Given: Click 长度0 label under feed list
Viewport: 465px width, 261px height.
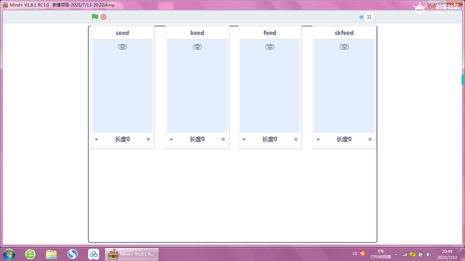Looking at the screenshot, I should tap(270, 139).
